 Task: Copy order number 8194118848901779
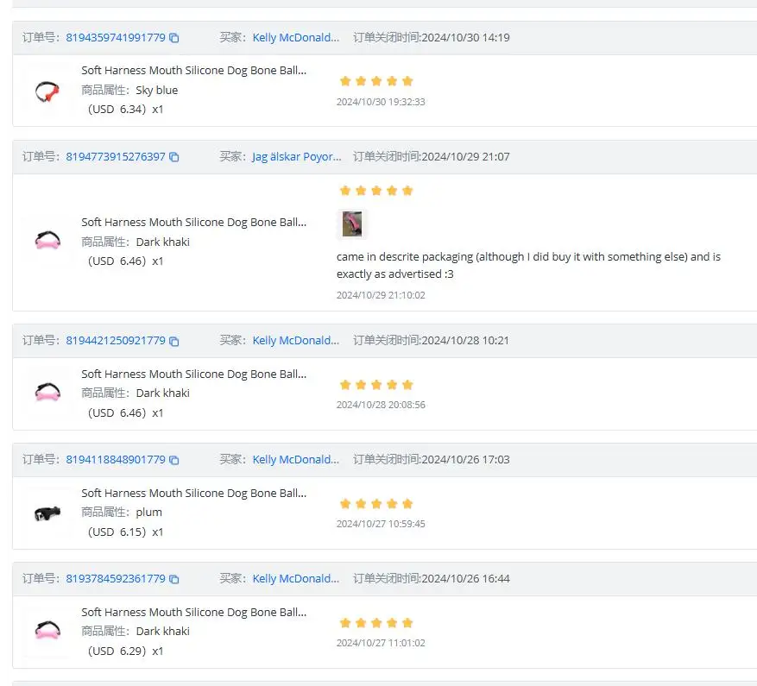pyautogui.click(x=174, y=460)
